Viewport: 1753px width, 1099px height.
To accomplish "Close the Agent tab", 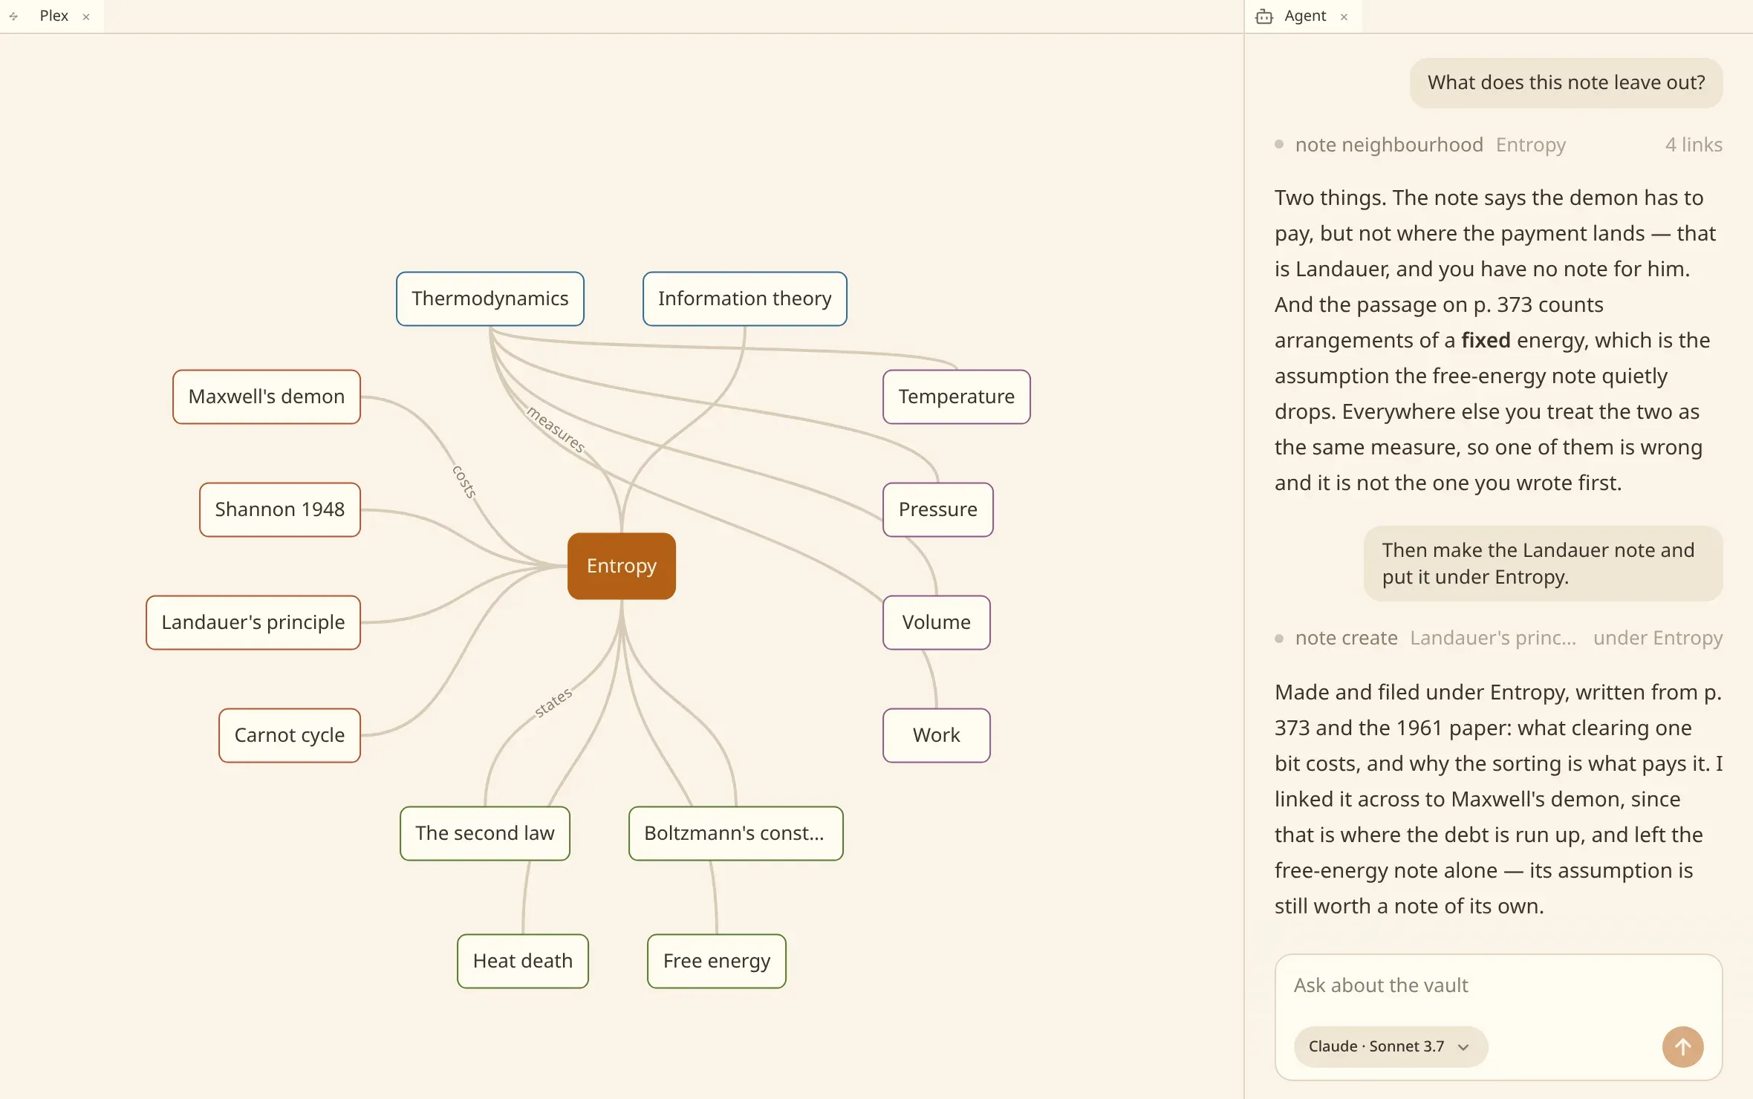I will [x=1344, y=16].
